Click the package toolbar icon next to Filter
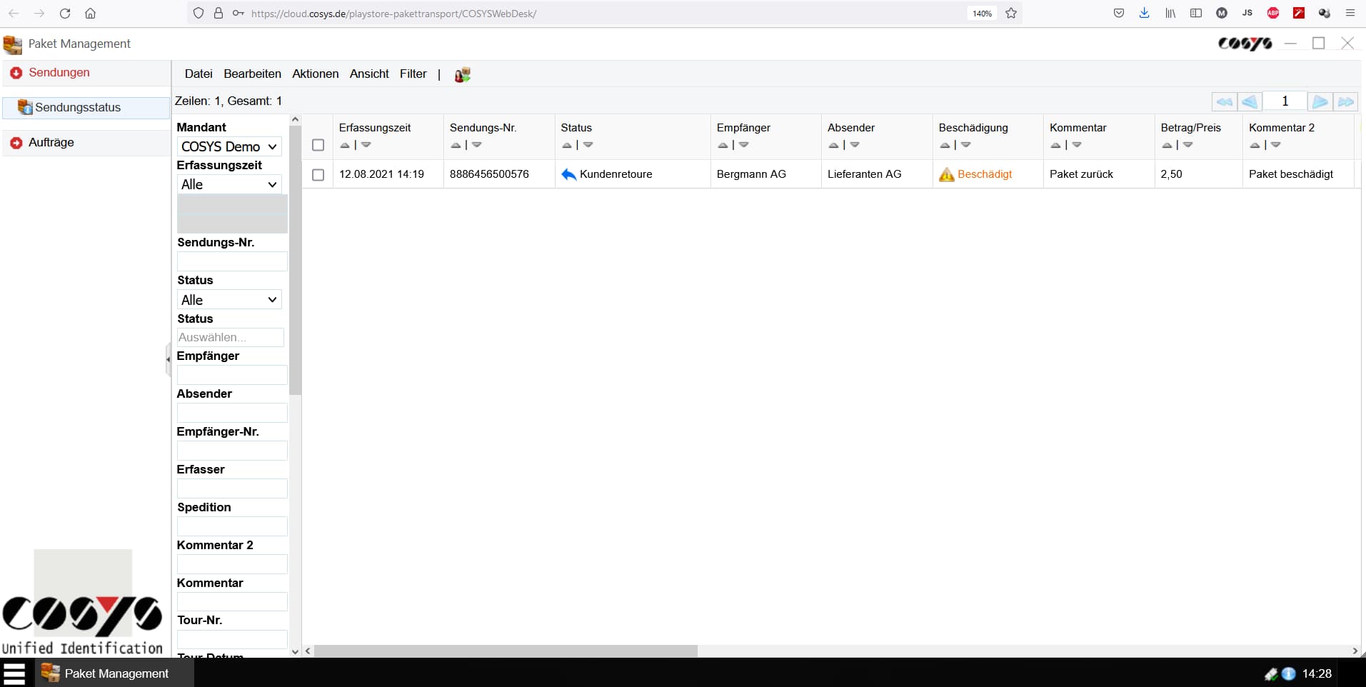Image resolution: width=1366 pixels, height=687 pixels. pyautogui.click(x=462, y=74)
